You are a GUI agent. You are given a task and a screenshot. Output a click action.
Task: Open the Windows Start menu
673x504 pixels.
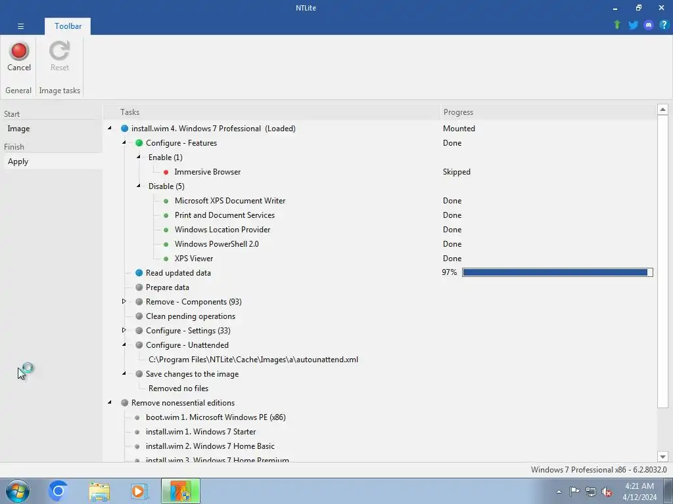click(18, 491)
